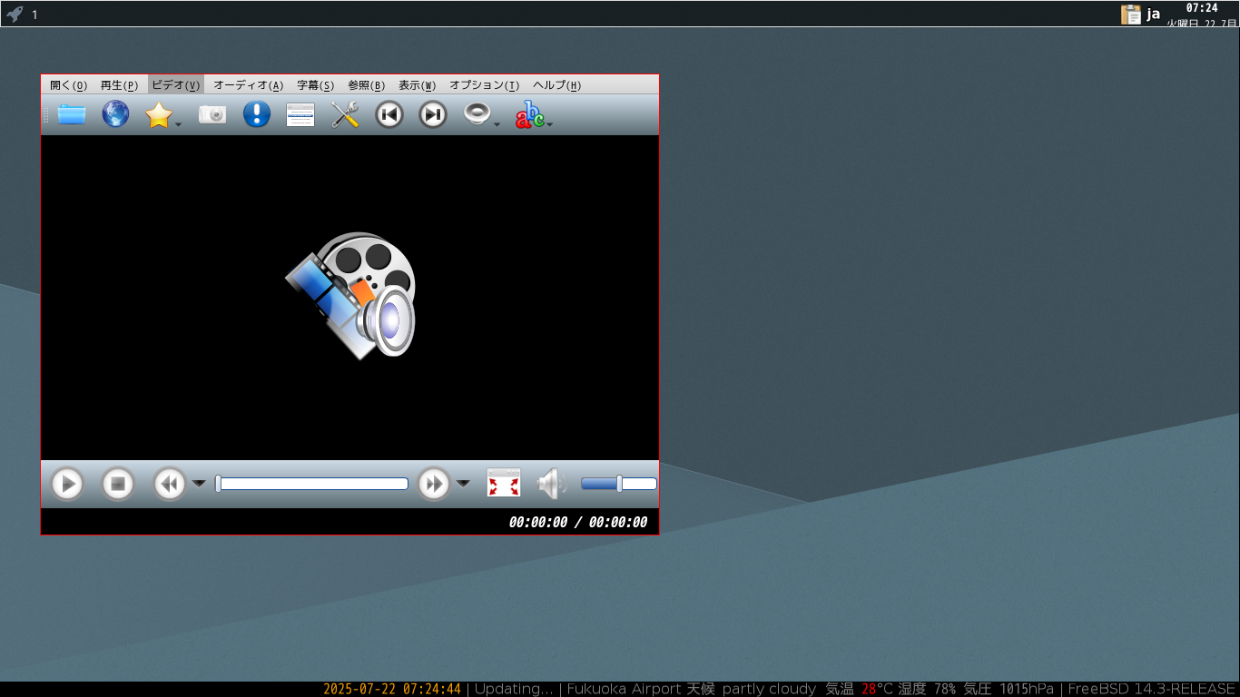1240x697 pixels.
Task: Open URL using the globe icon
Action: [x=115, y=114]
